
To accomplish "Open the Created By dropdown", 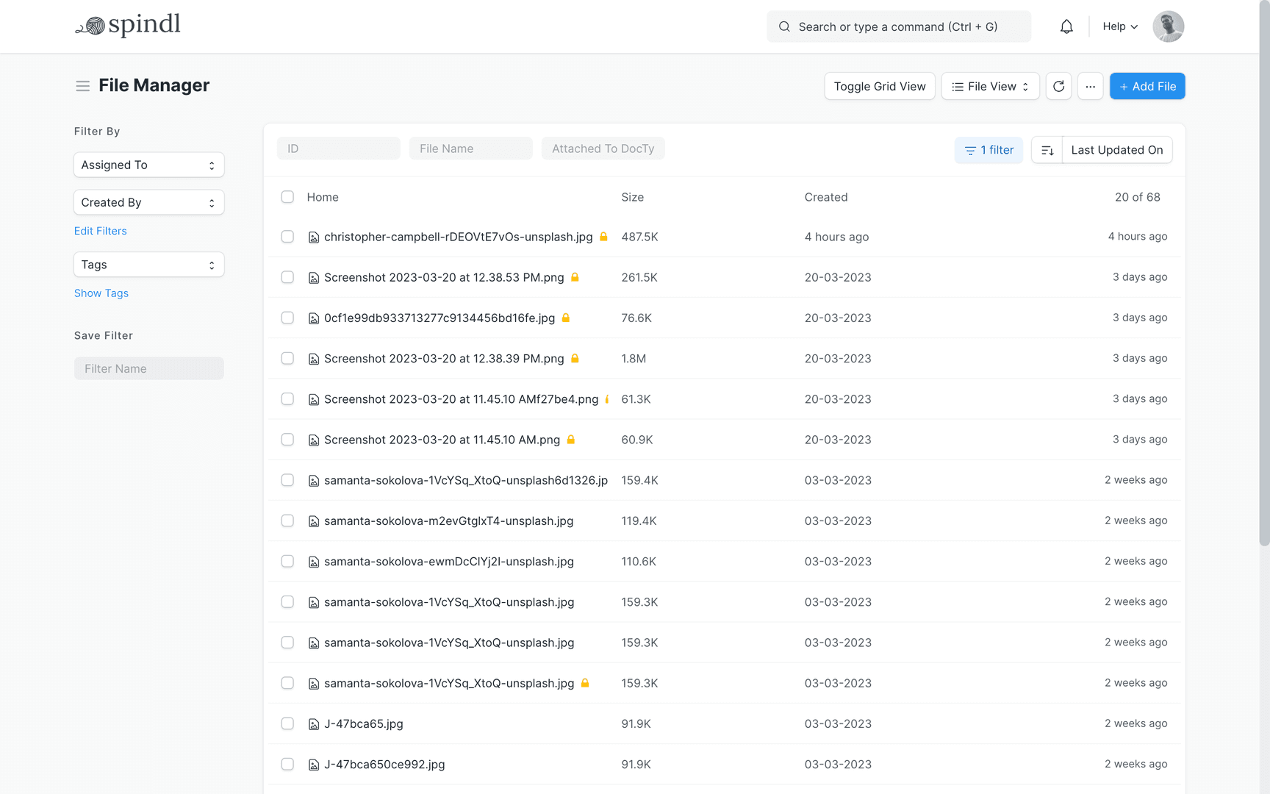I will coord(148,202).
